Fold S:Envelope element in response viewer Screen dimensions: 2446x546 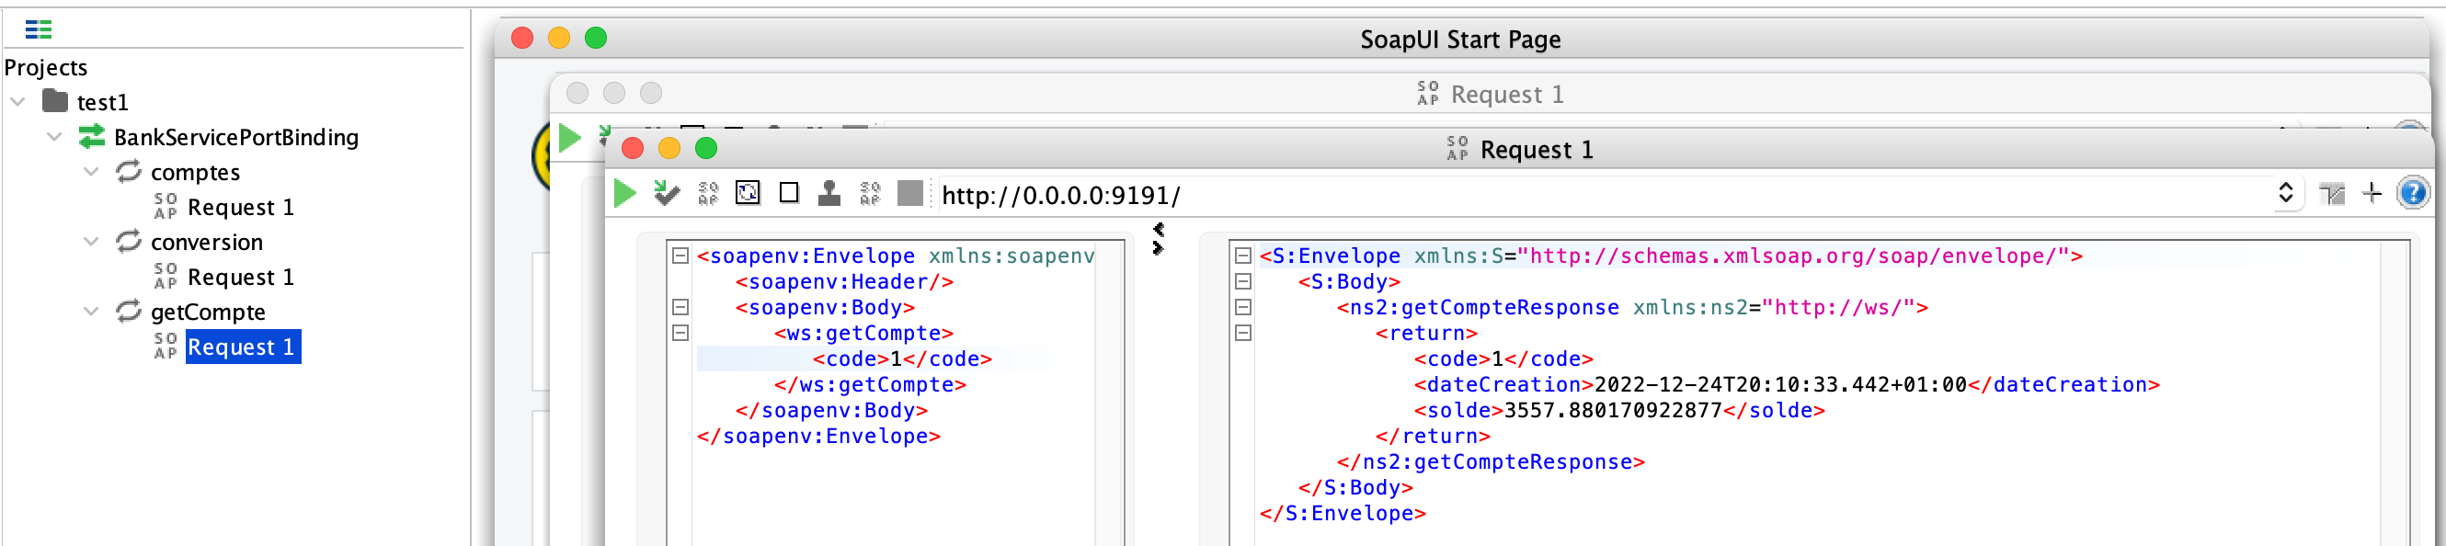pos(1243,256)
